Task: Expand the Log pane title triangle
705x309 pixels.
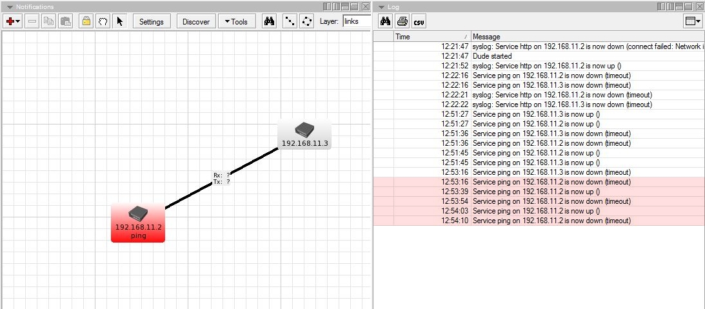Action: point(381,6)
